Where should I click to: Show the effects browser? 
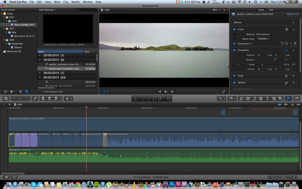click(241, 99)
